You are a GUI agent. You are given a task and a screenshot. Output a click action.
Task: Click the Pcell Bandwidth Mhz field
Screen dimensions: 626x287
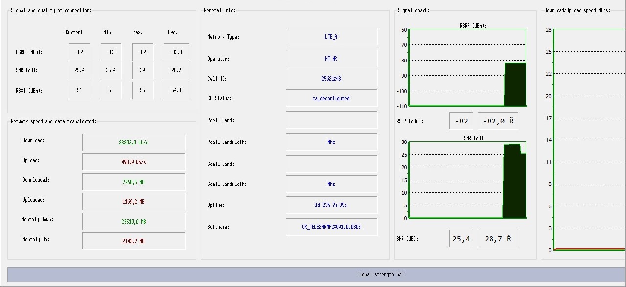pyautogui.click(x=331, y=142)
